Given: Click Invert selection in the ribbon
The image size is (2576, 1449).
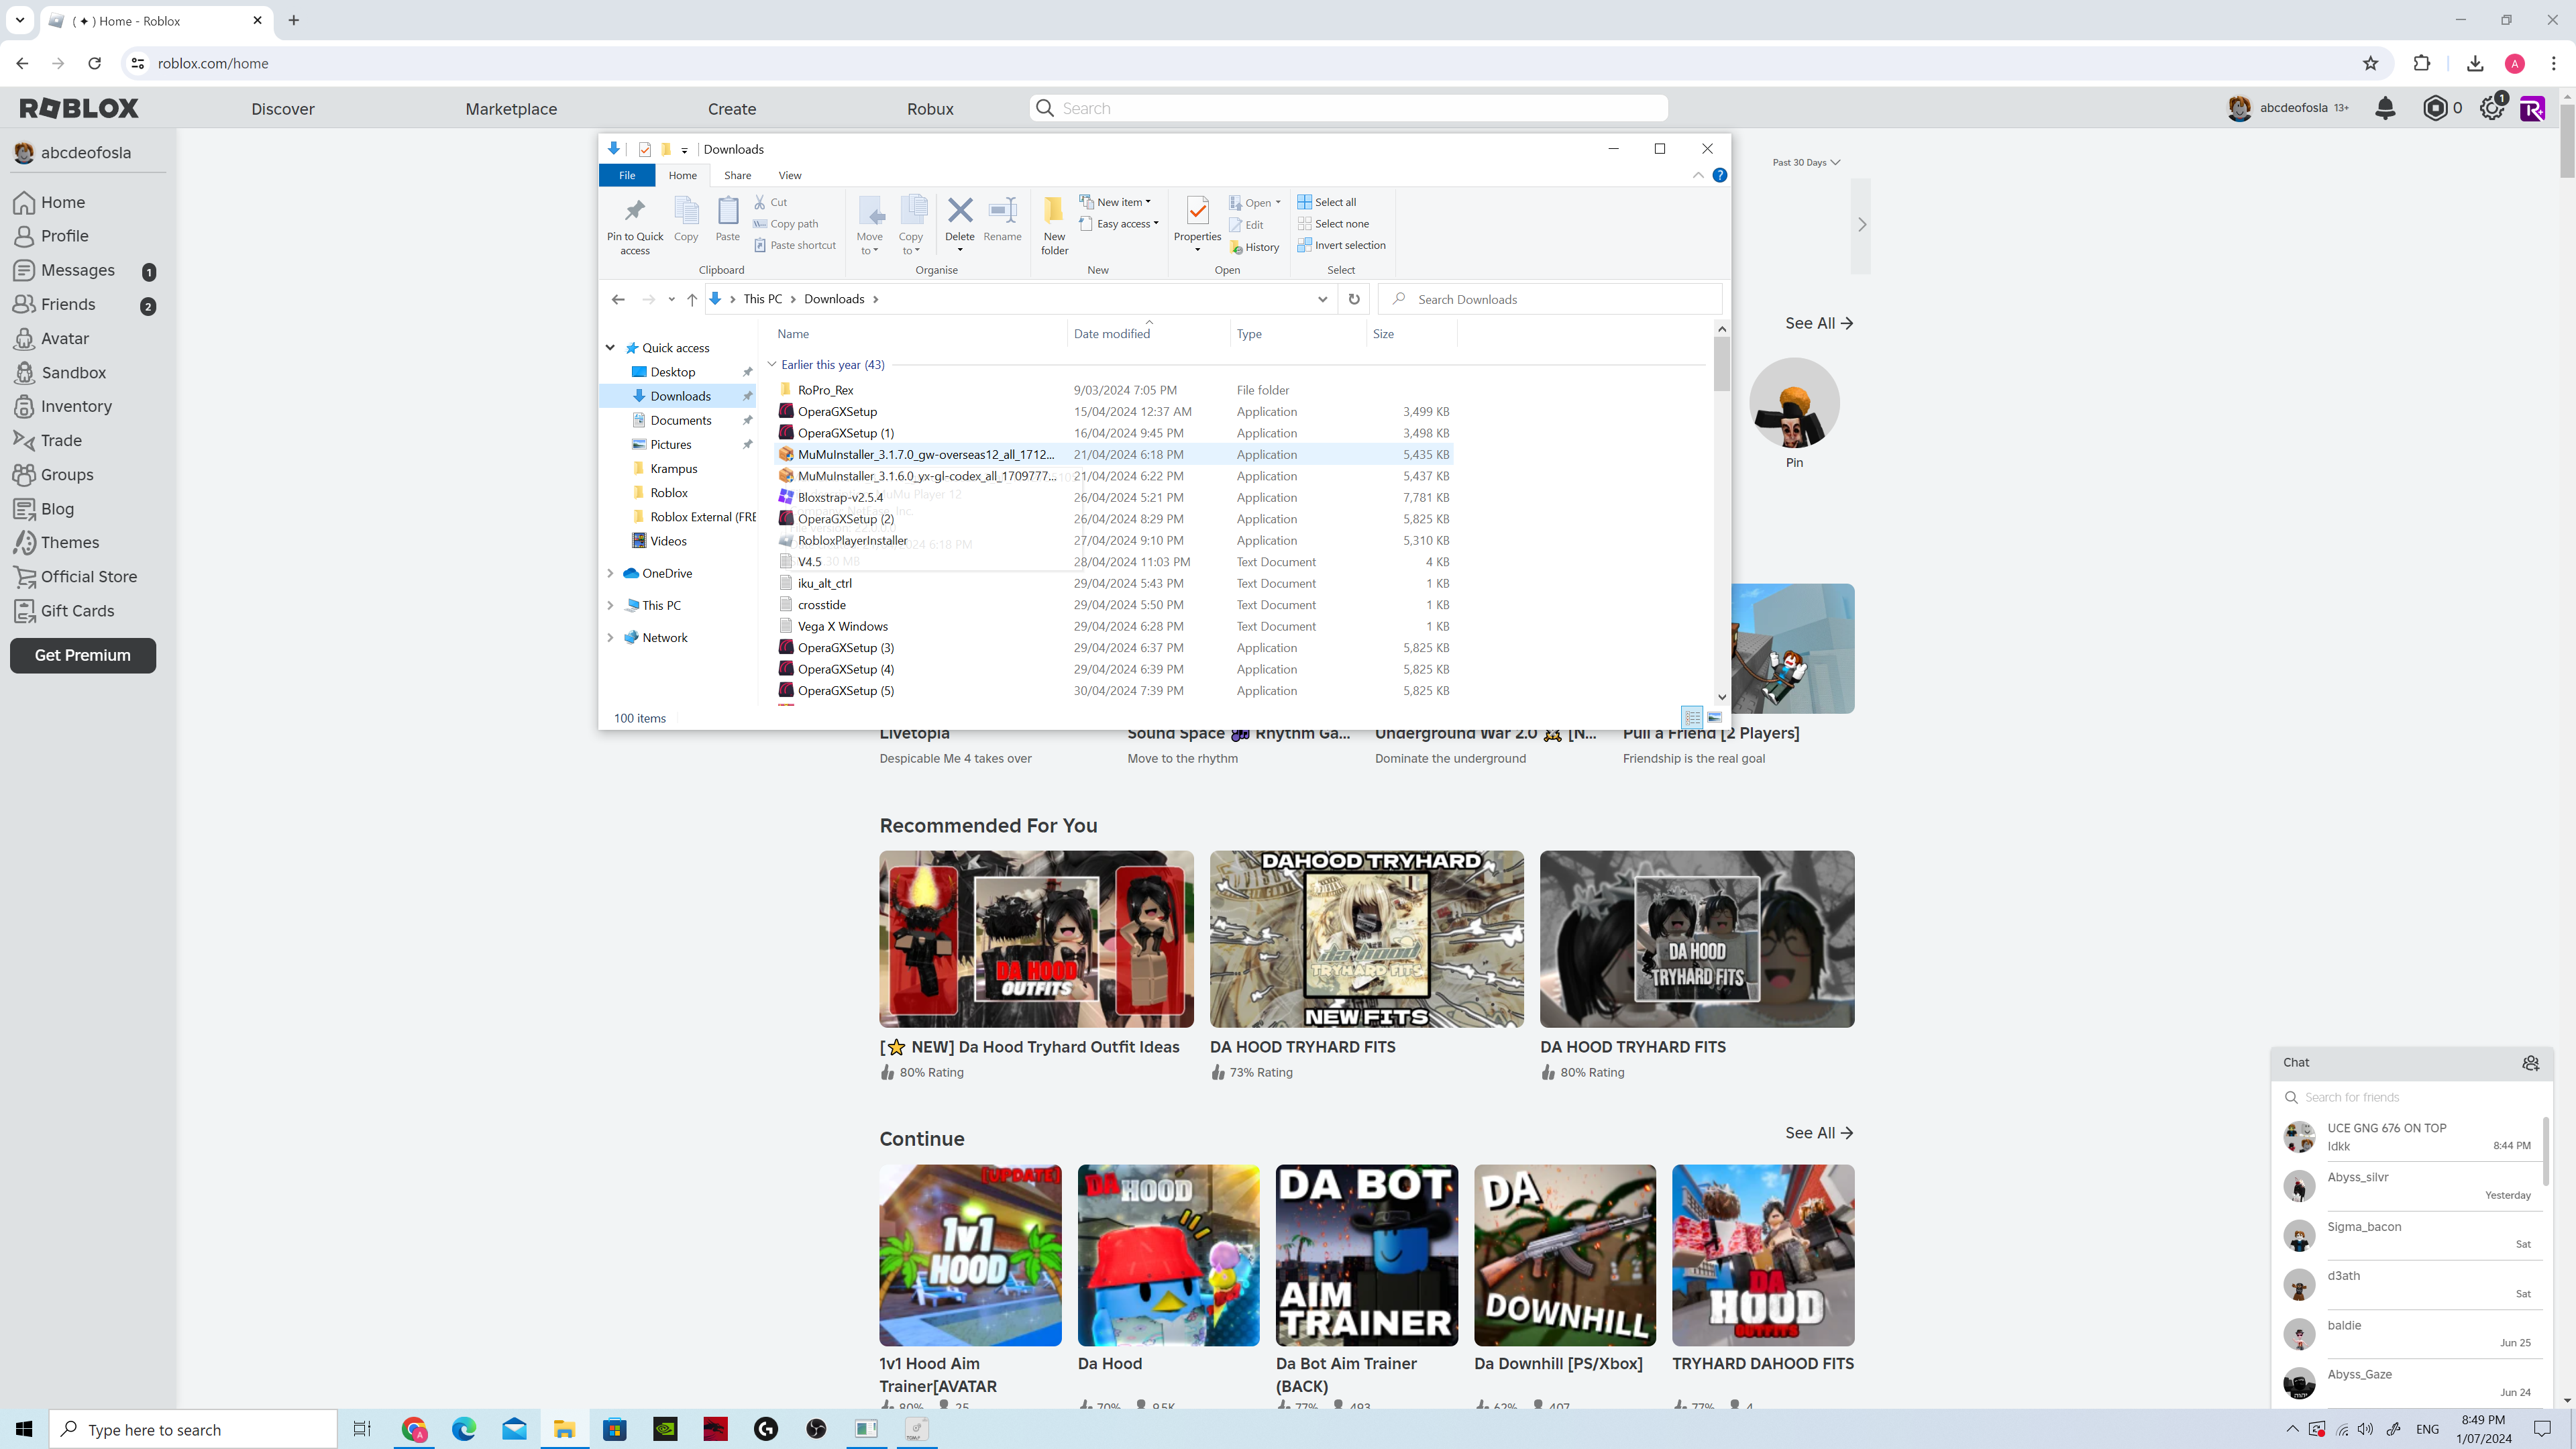Looking at the screenshot, I should (1342, 245).
